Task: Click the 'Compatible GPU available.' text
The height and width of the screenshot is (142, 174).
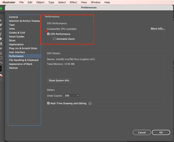Action: [62, 29]
